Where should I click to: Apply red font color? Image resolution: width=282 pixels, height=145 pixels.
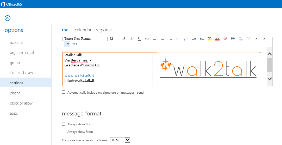217,39
